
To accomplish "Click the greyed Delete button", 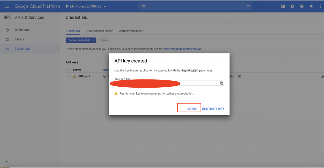I will pyautogui.click(x=104, y=40).
